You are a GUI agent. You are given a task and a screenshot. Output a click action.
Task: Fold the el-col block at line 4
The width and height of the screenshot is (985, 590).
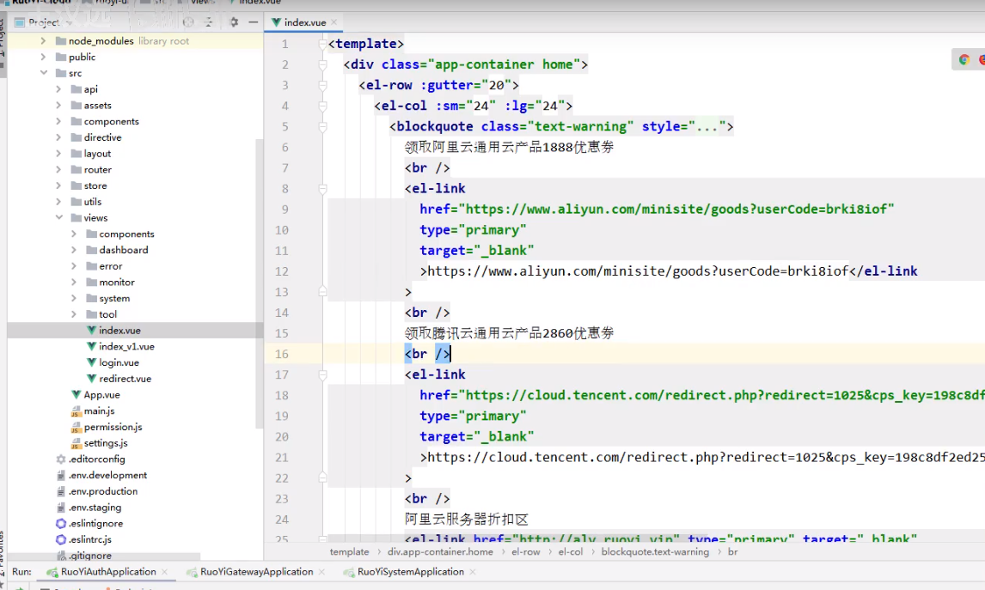click(x=322, y=106)
